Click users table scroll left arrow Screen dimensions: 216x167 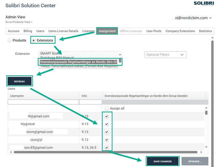point(11,152)
